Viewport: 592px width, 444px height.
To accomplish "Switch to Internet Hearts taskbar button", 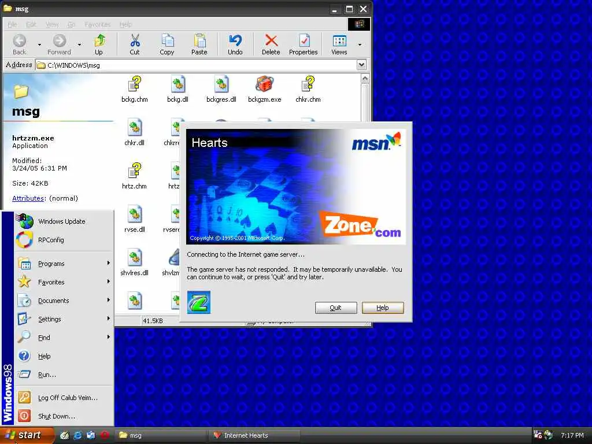I will tap(254, 435).
